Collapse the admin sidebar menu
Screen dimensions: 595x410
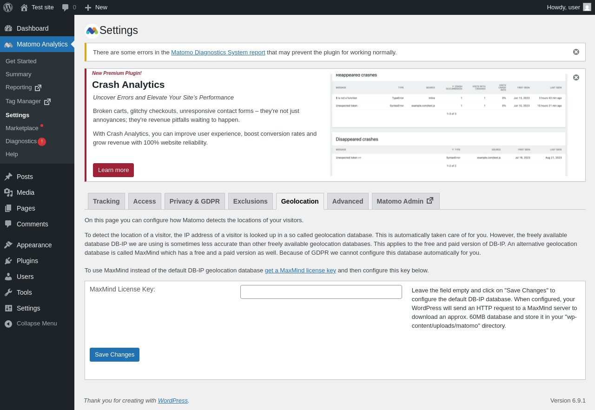click(x=37, y=324)
